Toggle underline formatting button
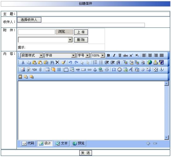 click(x=120, y=55)
